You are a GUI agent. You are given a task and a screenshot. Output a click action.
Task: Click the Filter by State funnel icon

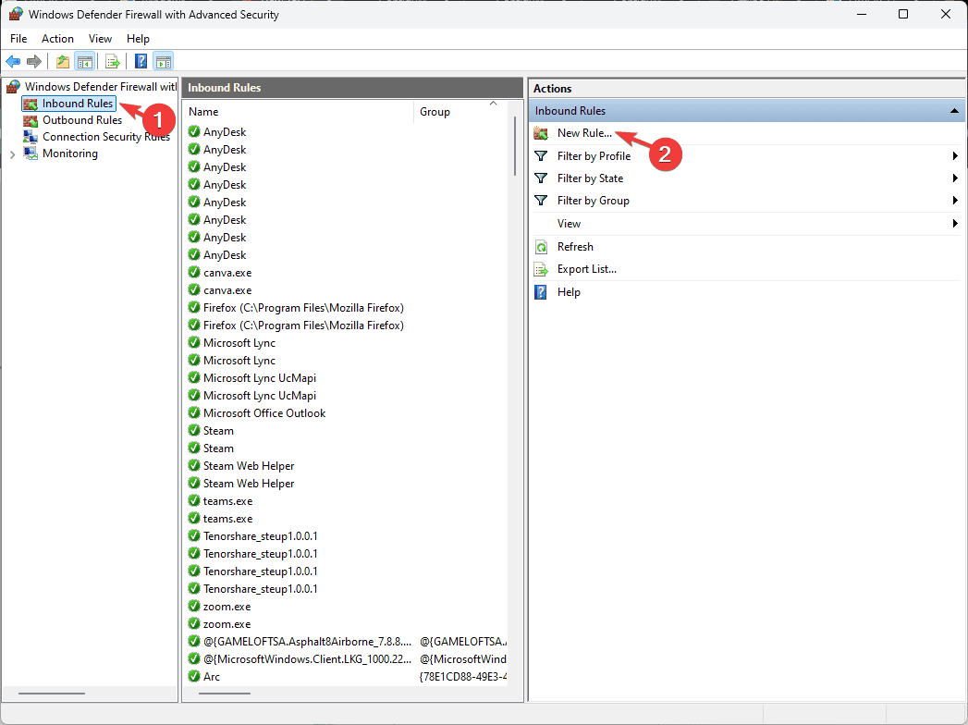click(x=541, y=178)
